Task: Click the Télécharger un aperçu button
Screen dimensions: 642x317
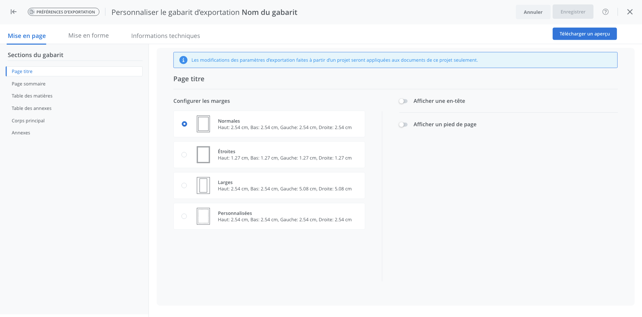Action: coord(584,34)
